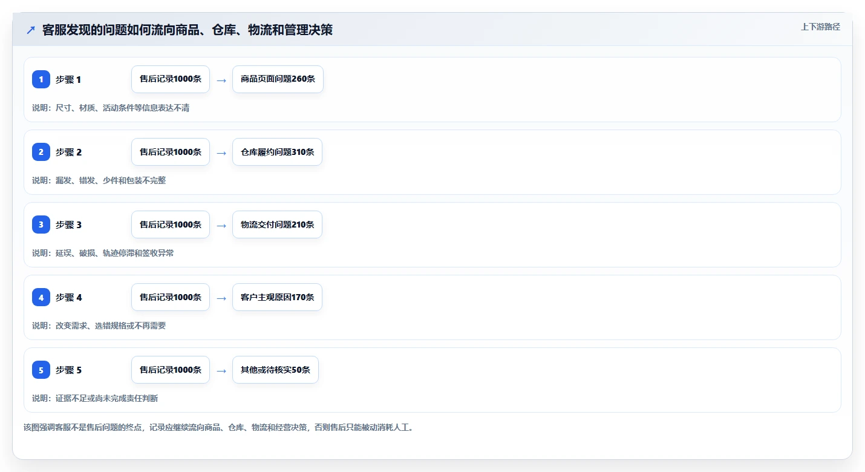Click the 其他或待核实50条 box
Image resolution: width=865 pixels, height=472 pixels.
[275, 370]
